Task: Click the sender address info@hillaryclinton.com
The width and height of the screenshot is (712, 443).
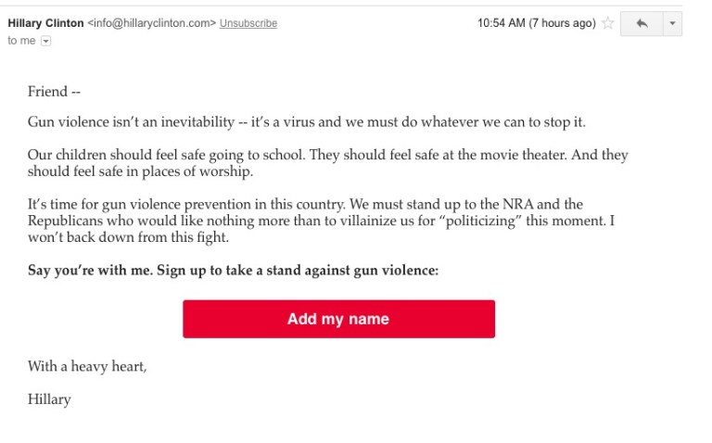Action: pyautogui.click(x=153, y=23)
